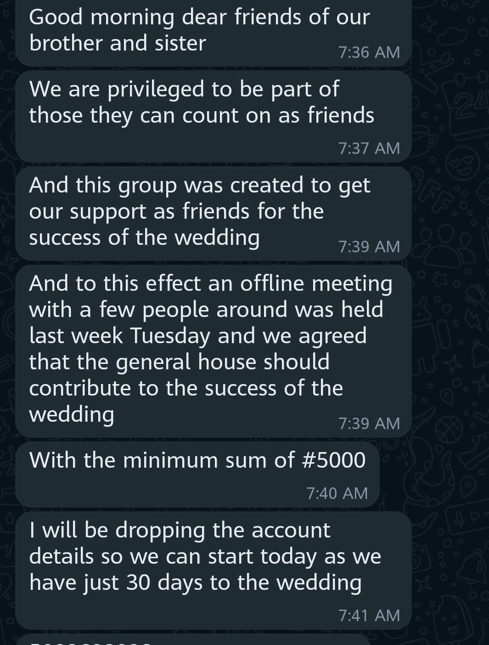Click the 7:37 AM timestamp
Screen dimensions: 489x645
tap(369, 148)
